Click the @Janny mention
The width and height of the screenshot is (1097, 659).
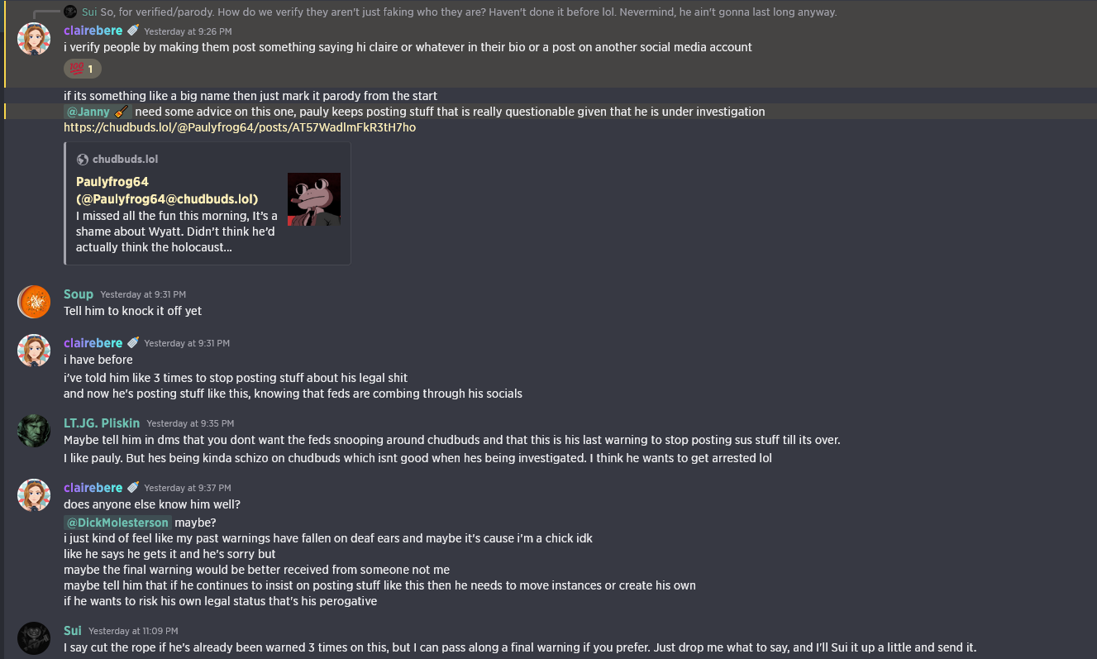pyautogui.click(x=88, y=112)
